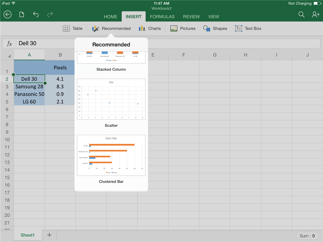Viewport: 323px width, 242px height.
Task: Add a new sheet with plus
Action: pos(49,235)
